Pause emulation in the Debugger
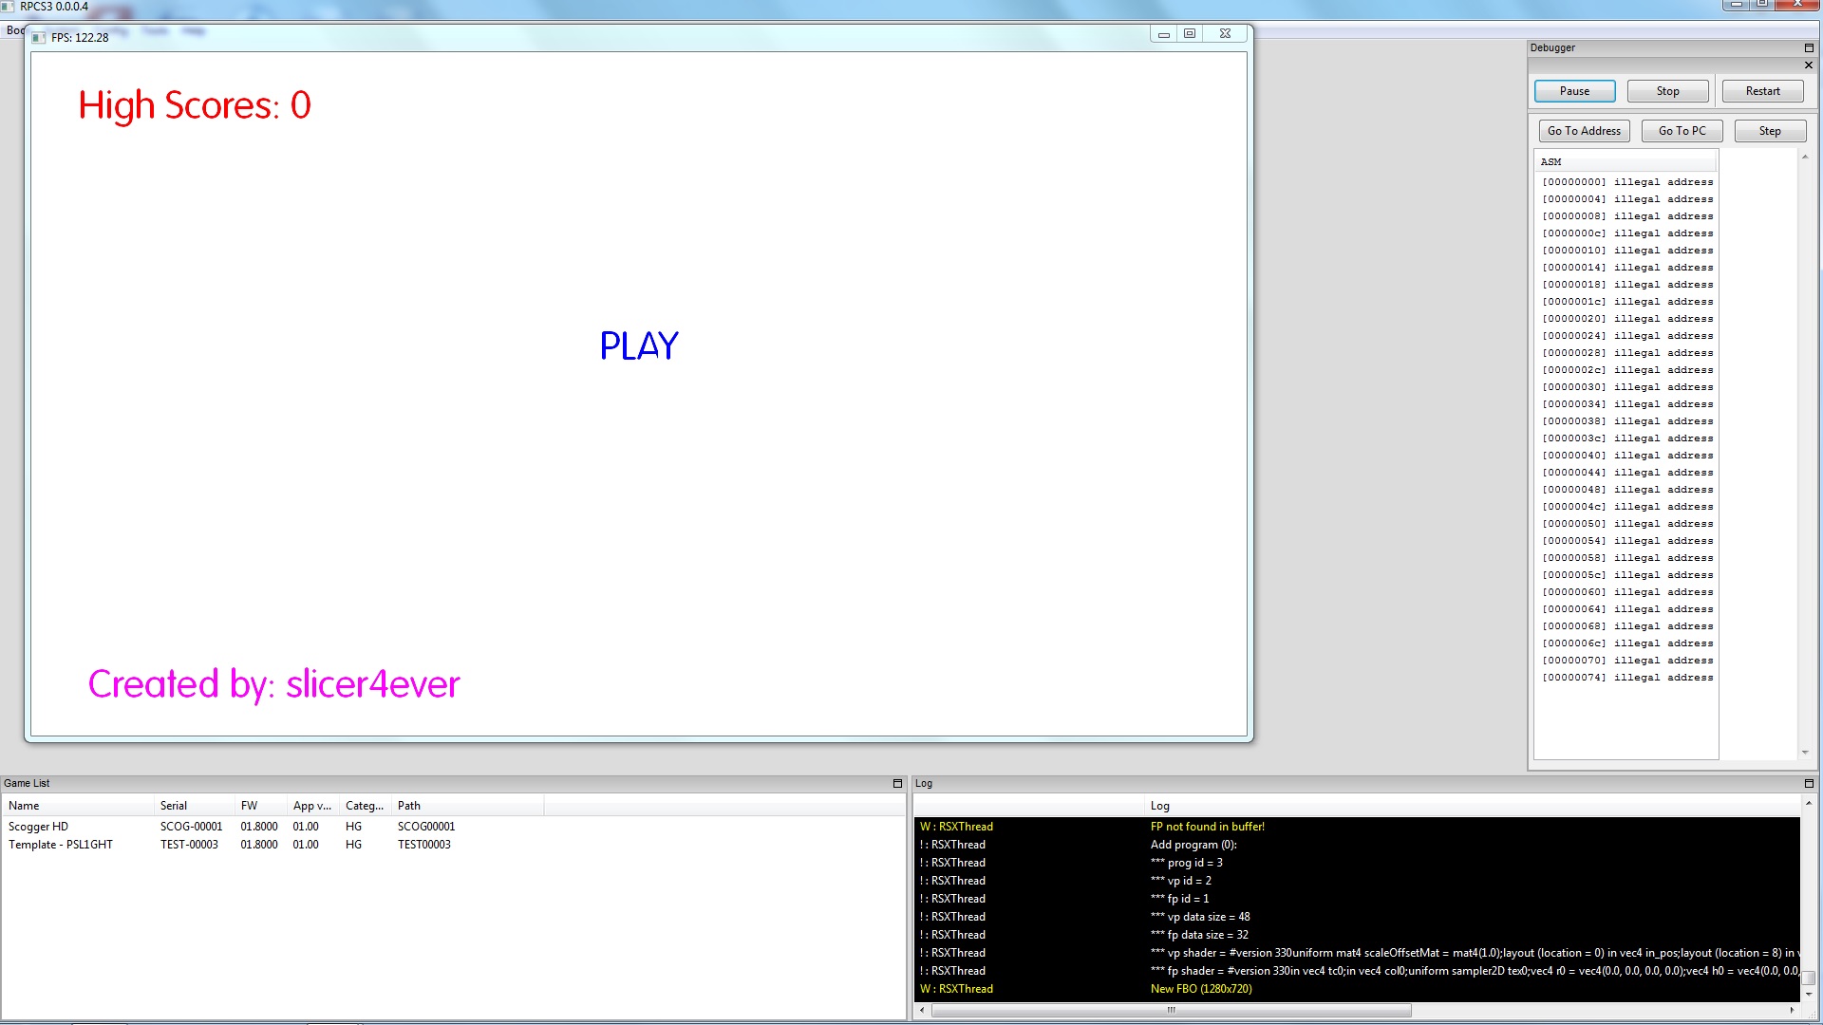This screenshot has width=1823, height=1025. point(1574,91)
